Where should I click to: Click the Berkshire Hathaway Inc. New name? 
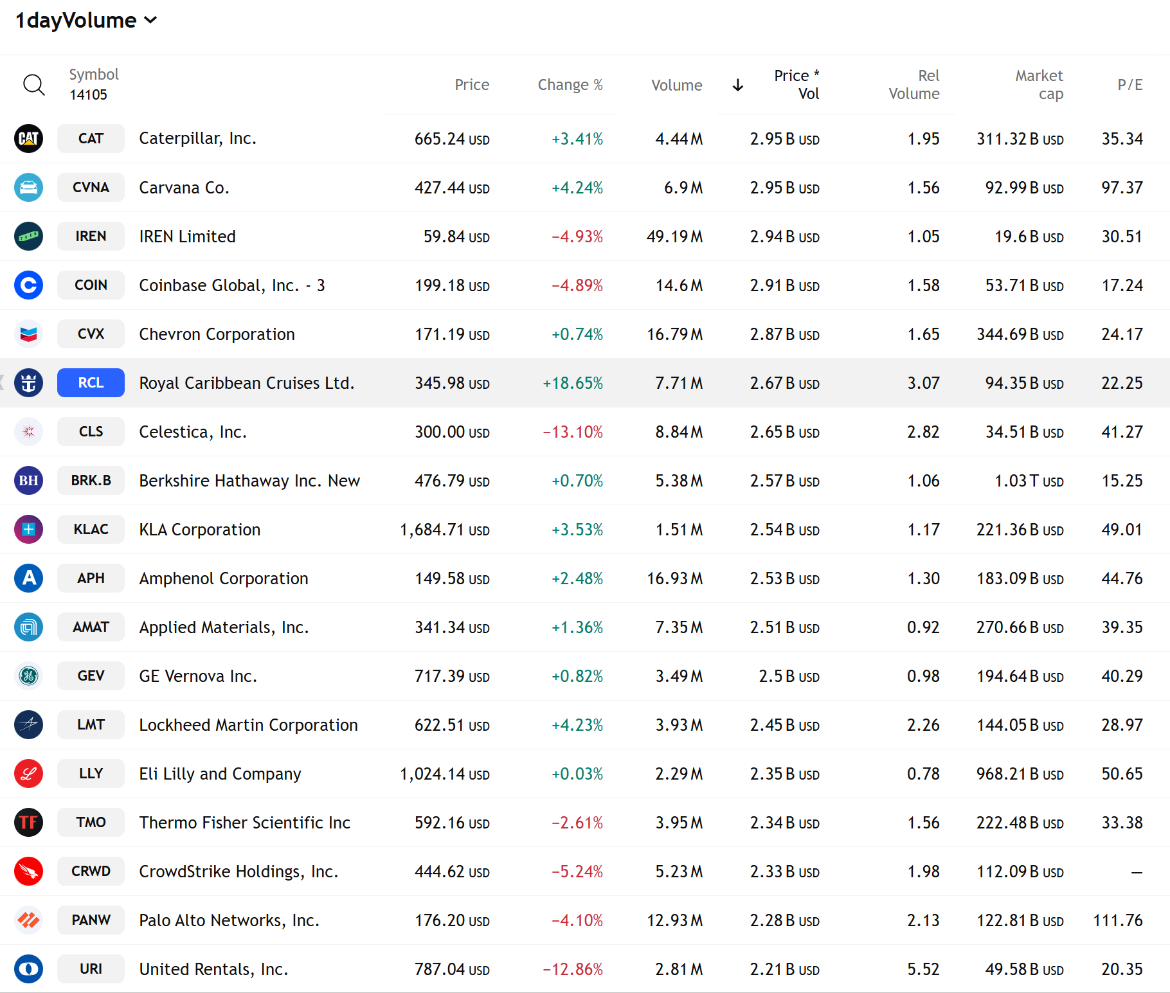[249, 481]
